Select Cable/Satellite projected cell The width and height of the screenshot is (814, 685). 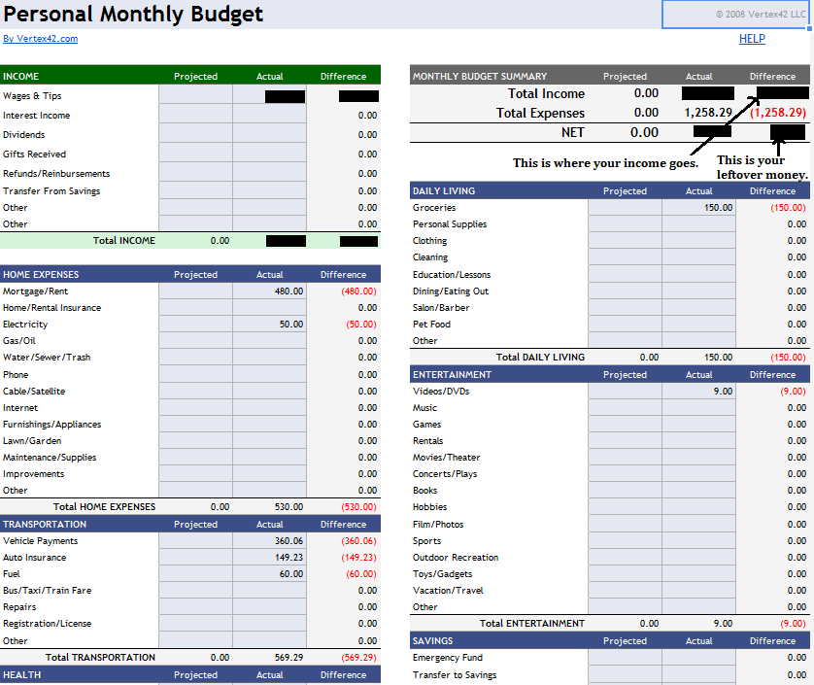coord(195,391)
